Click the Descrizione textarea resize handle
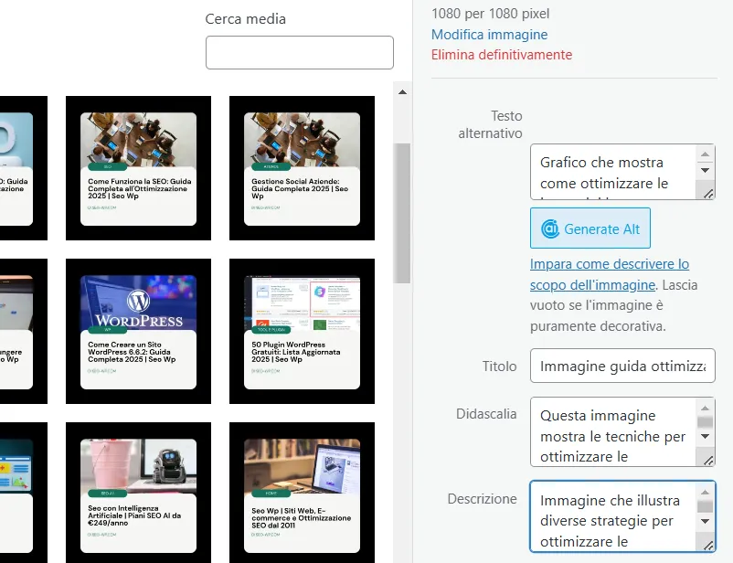Image resolution: width=733 pixels, height=563 pixels. click(x=707, y=545)
